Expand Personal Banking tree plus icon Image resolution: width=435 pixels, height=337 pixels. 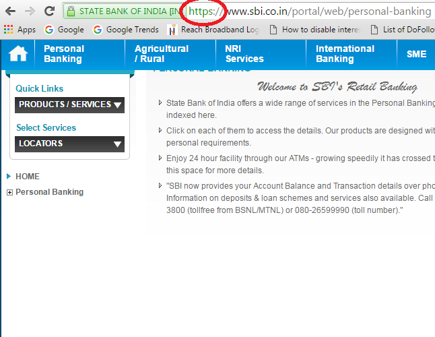(x=9, y=192)
